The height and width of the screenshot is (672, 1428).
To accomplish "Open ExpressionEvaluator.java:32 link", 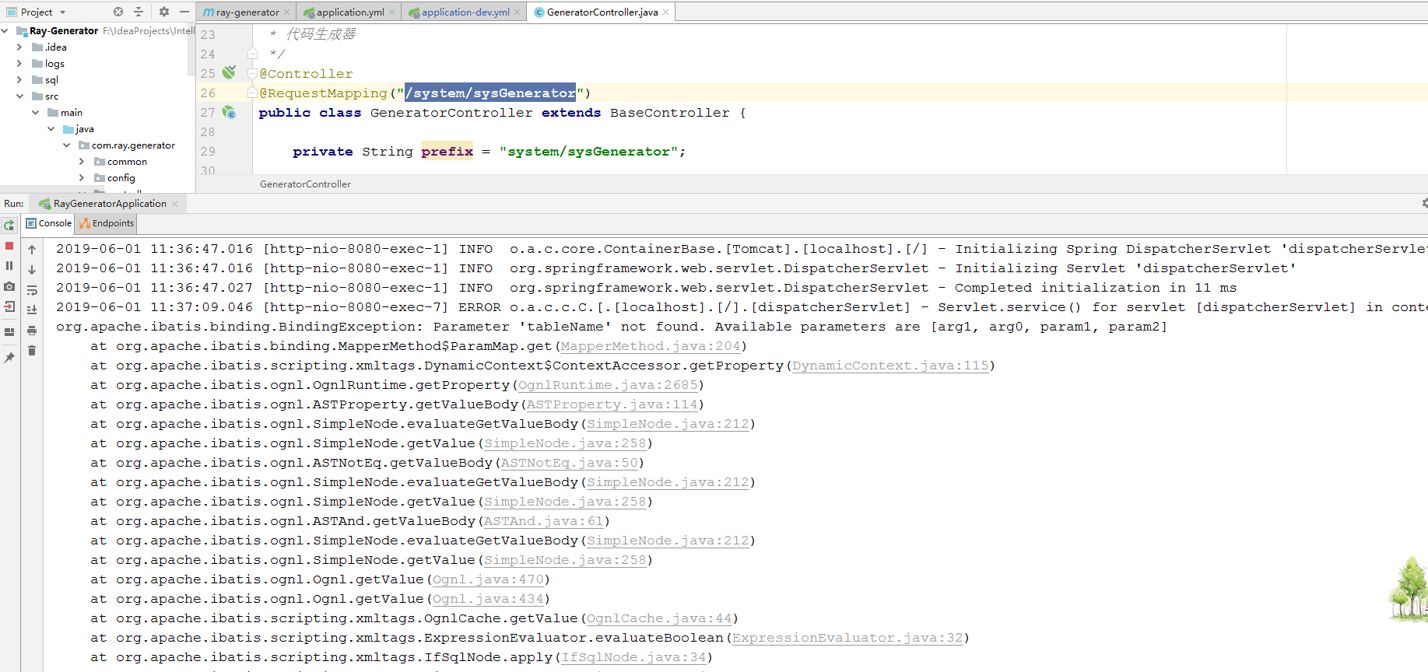I will coord(848,638).
